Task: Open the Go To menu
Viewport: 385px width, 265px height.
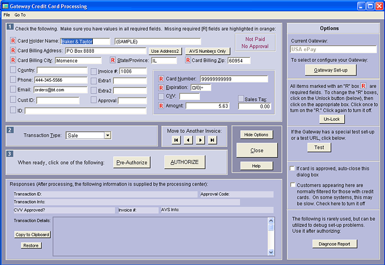Action: point(20,14)
